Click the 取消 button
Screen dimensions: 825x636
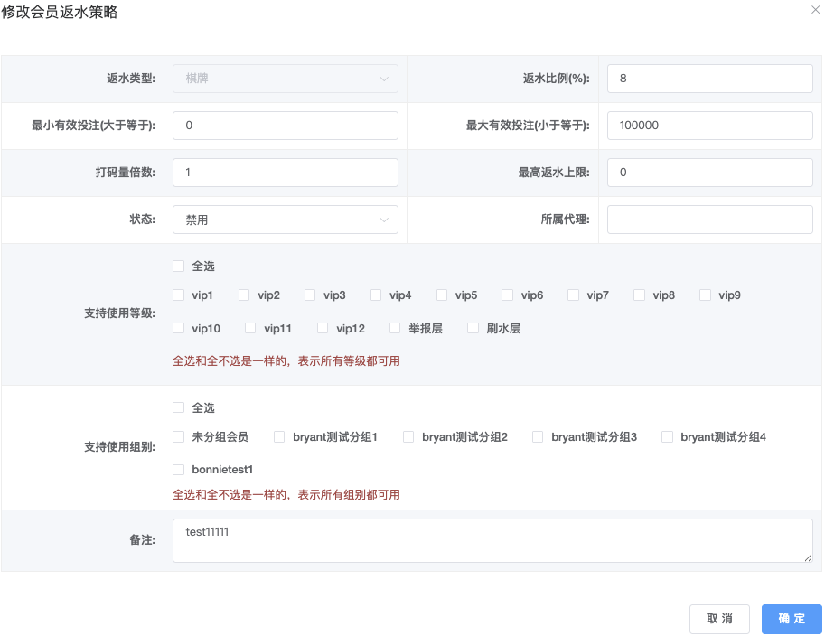pyautogui.click(x=719, y=619)
